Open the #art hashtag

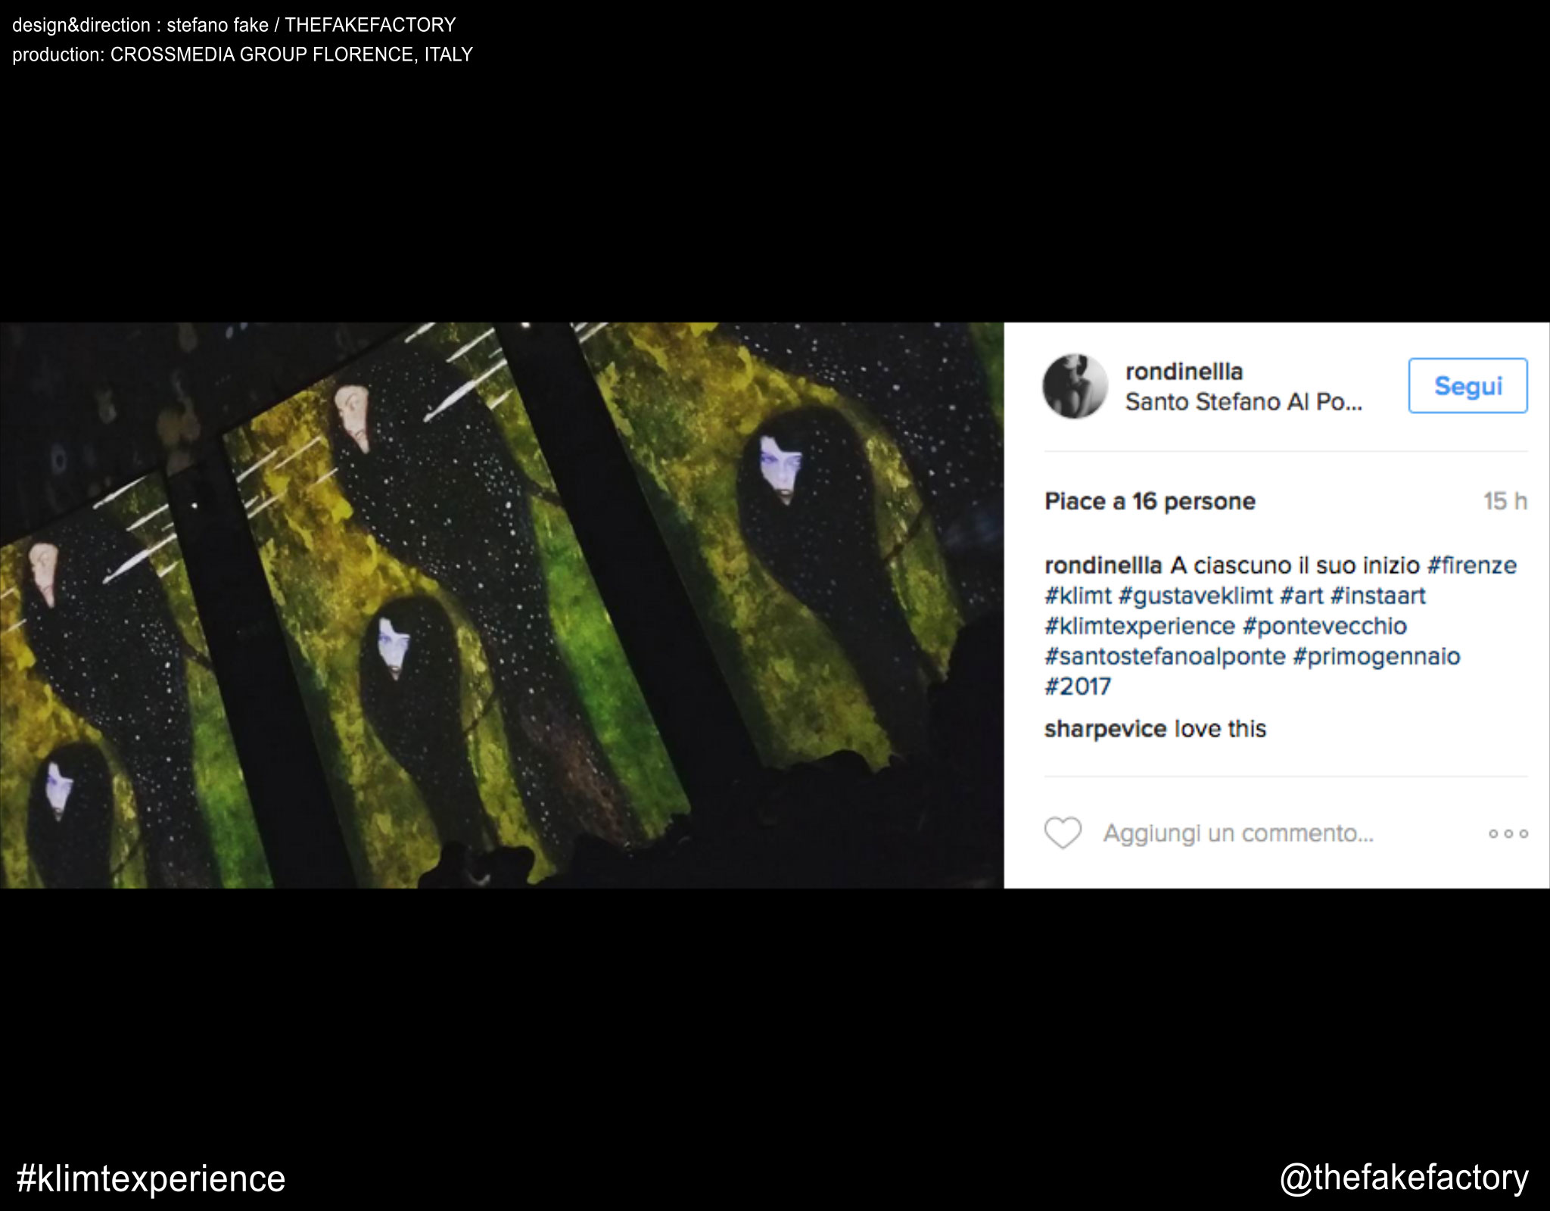(1301, 596)
